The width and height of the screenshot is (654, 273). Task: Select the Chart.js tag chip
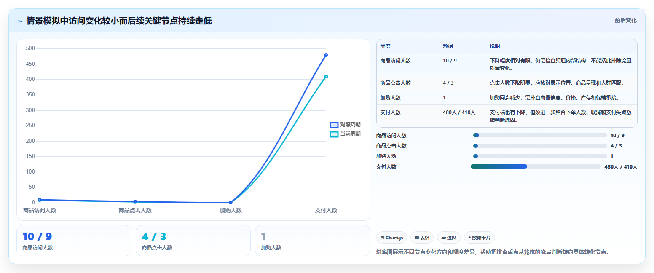coord(392,238)
